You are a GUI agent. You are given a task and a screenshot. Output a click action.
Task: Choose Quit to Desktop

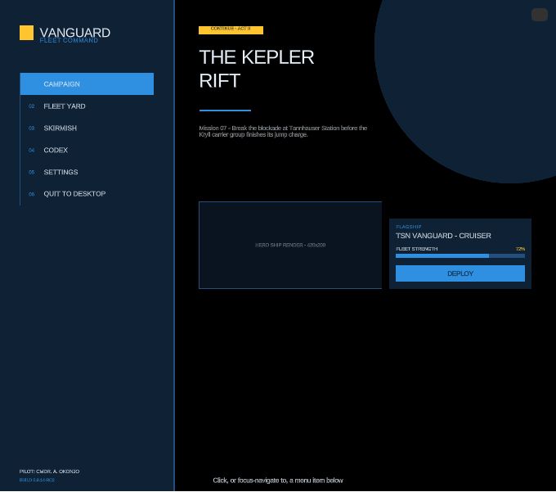pos(87,194)
